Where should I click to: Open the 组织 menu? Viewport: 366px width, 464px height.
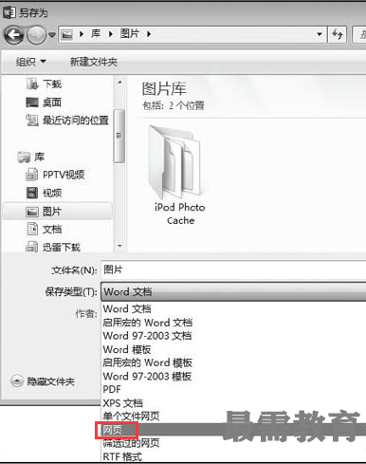[x=31, y=62]
